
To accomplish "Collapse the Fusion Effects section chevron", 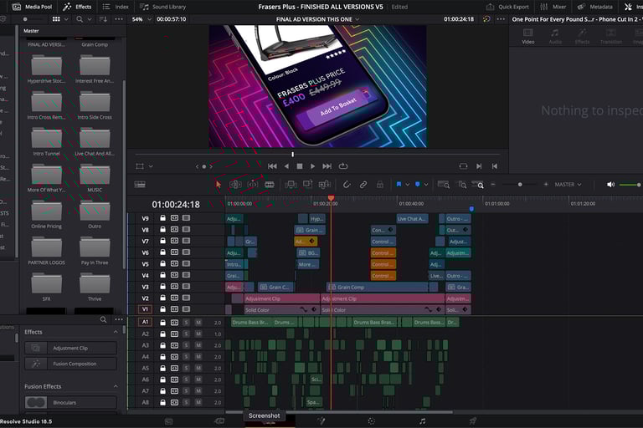I will 116,386.
